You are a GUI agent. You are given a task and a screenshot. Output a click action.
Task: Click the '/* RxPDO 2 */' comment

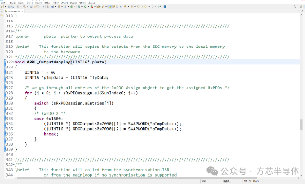[x=50, y=114]
